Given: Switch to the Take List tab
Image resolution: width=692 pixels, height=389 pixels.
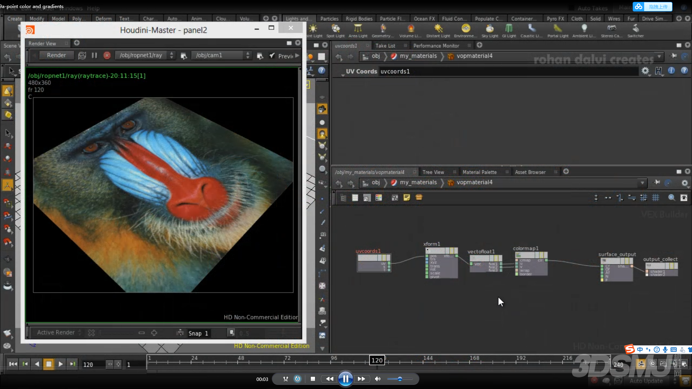Looking at the screenshot, I should click(385, 46).
